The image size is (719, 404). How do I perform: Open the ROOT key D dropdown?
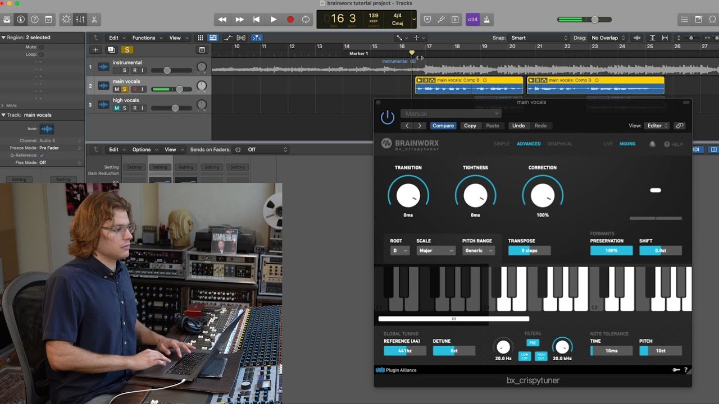400,250
